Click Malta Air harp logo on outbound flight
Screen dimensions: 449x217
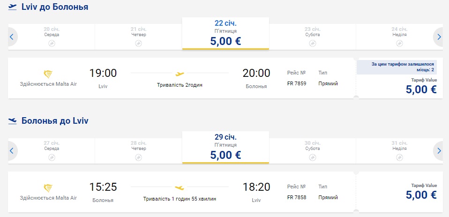(48, 74)
